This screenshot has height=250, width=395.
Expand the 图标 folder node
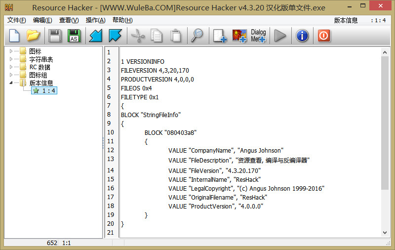coord(11,51)
